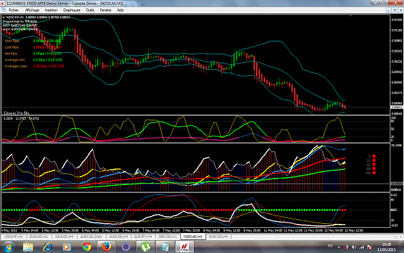This screenshot has width=404, height=253.
Task: Close the inner NZDCAD chart window
Action: [401, 10]
